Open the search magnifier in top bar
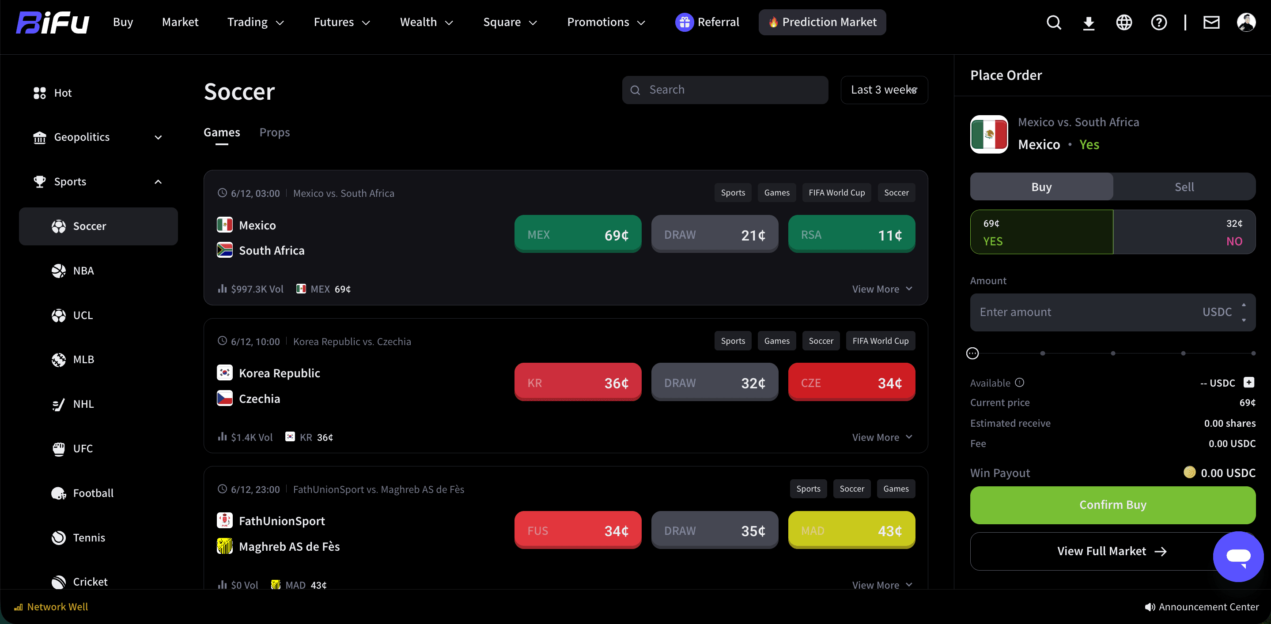Viewport: 1271px width, 624px height. 1053,22
